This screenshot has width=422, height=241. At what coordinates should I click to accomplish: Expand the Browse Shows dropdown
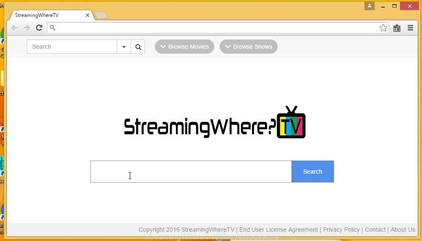tap(248, 47)
